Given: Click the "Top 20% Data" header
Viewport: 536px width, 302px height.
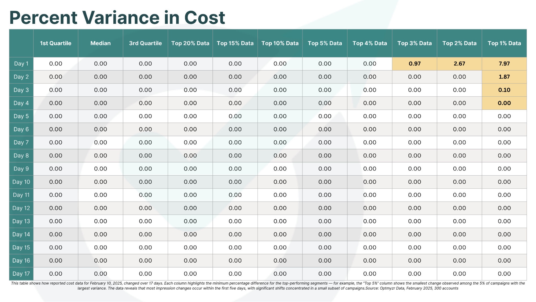Looking at the screenshot, I should point(190,43).
